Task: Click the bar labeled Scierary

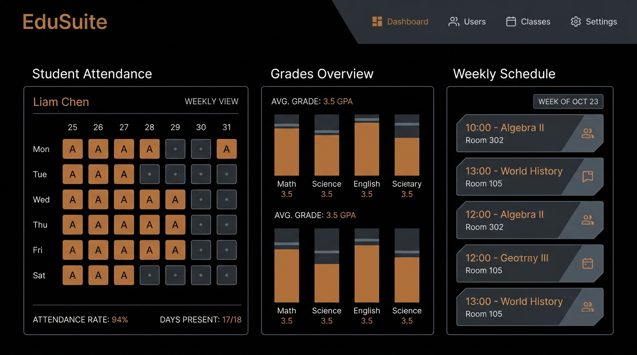Action: pyautogui.click(x=407, y=145)
